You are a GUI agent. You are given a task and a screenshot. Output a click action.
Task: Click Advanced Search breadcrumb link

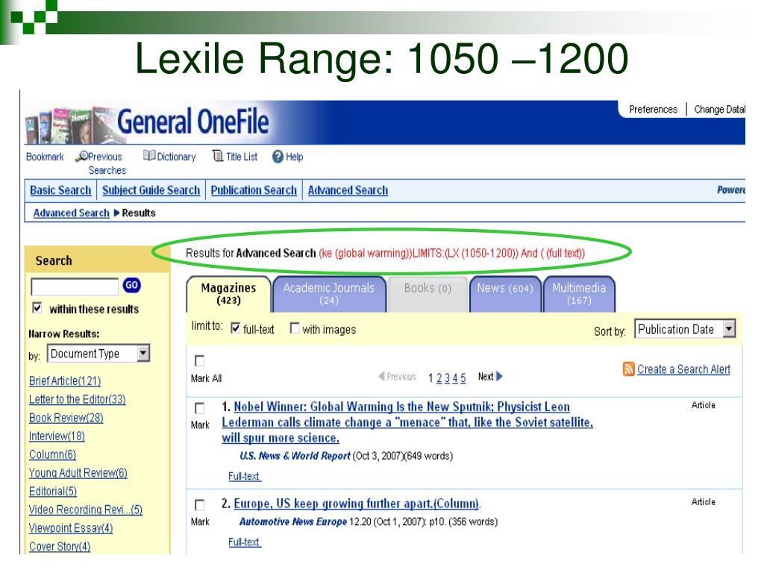pos(71,213)
